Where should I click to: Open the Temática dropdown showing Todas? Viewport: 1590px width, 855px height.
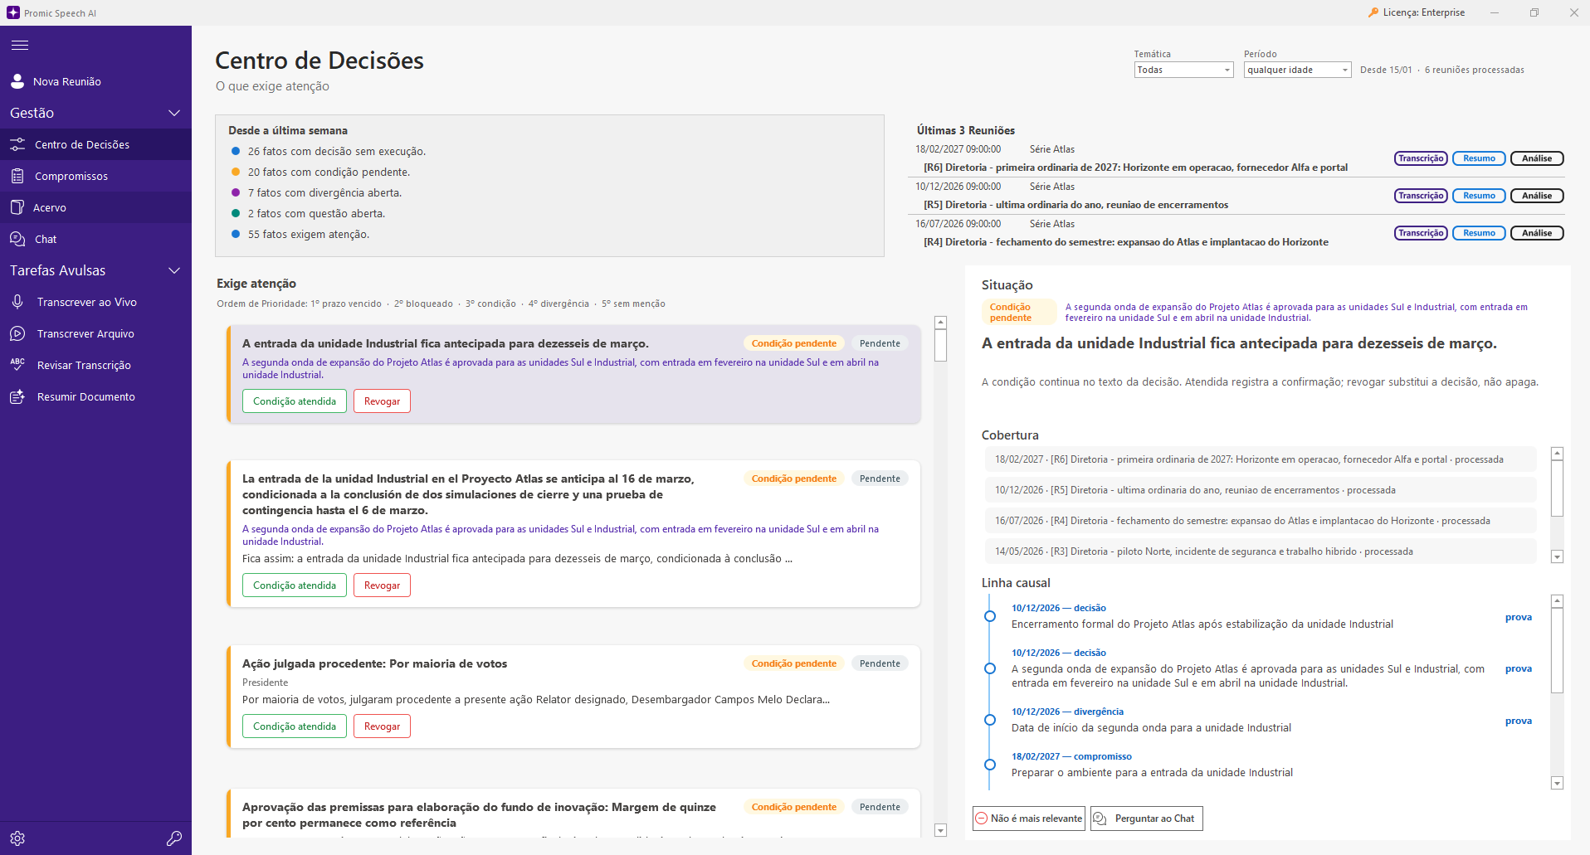coord(1183,70)
